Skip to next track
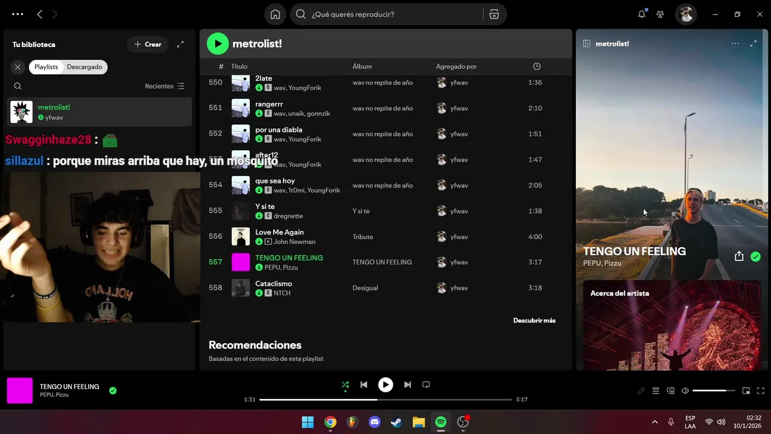 tap(407, 385)
